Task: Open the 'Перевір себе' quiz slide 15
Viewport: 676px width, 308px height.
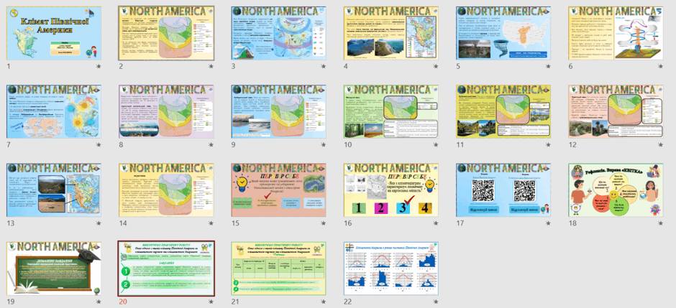Action: tap(278, 190)
